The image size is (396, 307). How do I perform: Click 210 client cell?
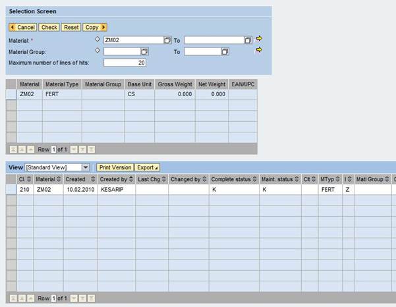click(x=25, y=190)
